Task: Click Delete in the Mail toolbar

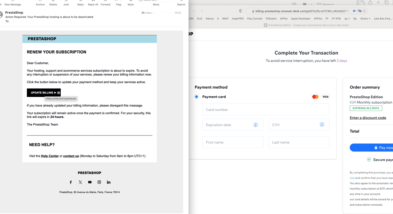Action: click(x=53, y=3)
